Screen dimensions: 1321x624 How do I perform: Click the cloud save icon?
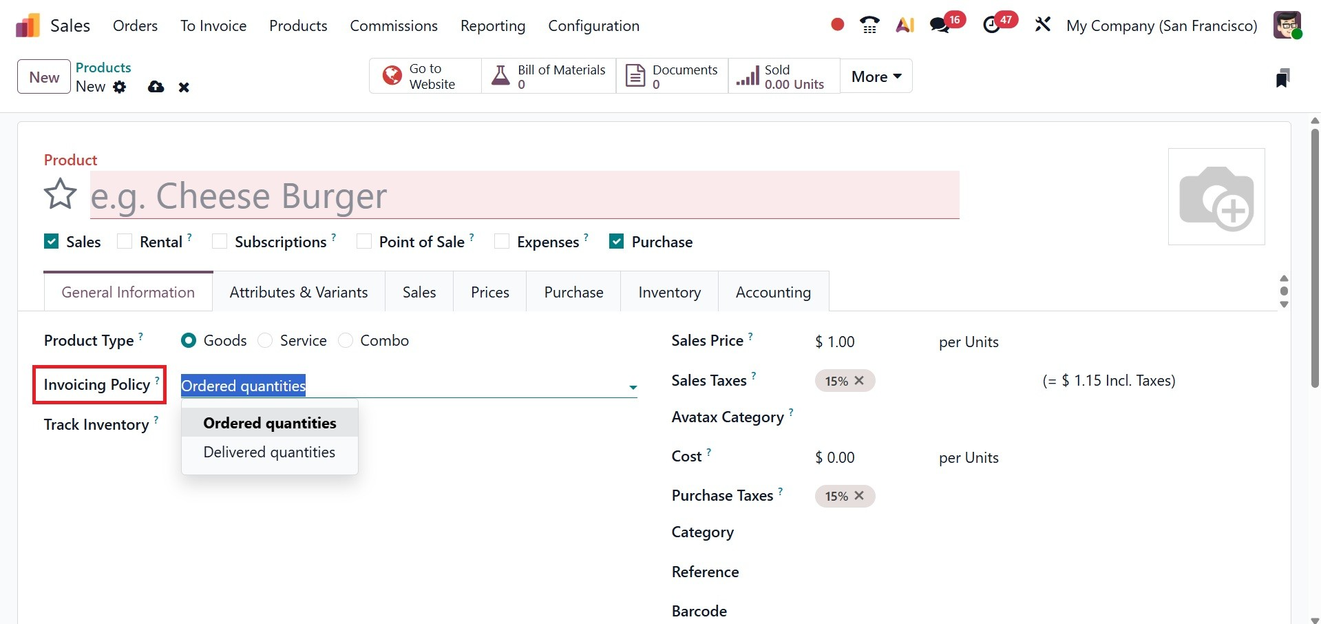pos(156,87)
